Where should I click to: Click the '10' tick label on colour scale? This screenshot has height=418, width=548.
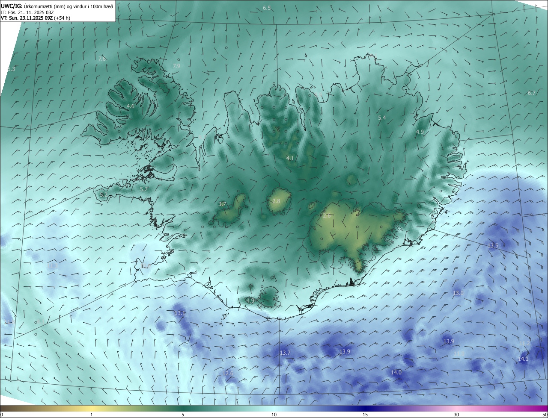click(x=274, y=415)
